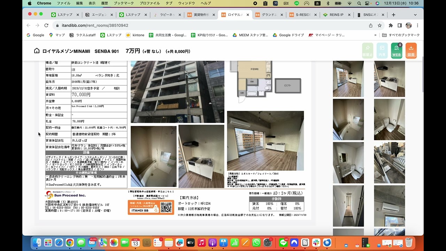Click the house icon beside ロイヤルメゾンMINAMI
446x251 pixels.
pyautogui.click(x=37, y=51)
